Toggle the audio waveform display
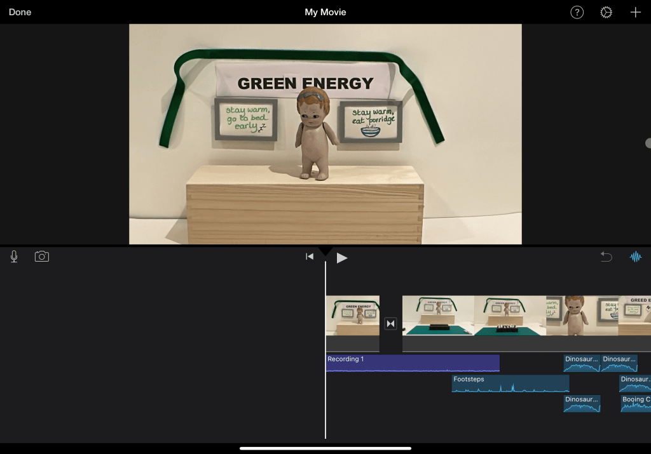The width and height of the screenshot is (651, 454). tap(635, 257)
